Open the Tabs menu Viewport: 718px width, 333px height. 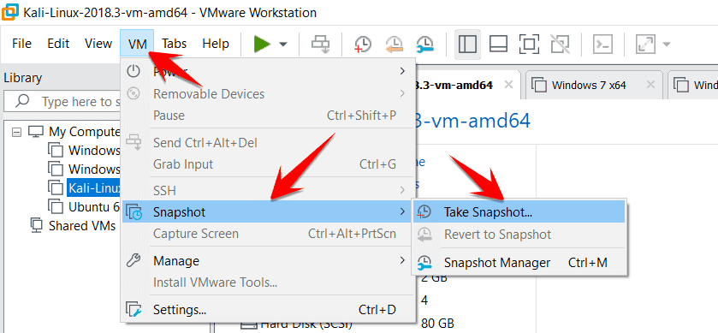(x=174, y=44)
